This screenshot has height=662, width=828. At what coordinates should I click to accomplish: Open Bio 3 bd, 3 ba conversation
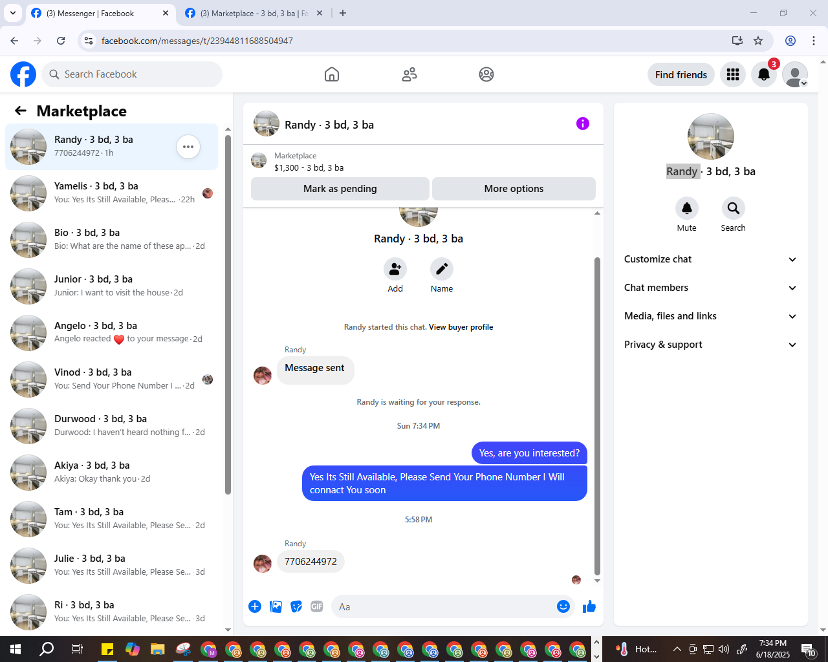pos(112,240)
